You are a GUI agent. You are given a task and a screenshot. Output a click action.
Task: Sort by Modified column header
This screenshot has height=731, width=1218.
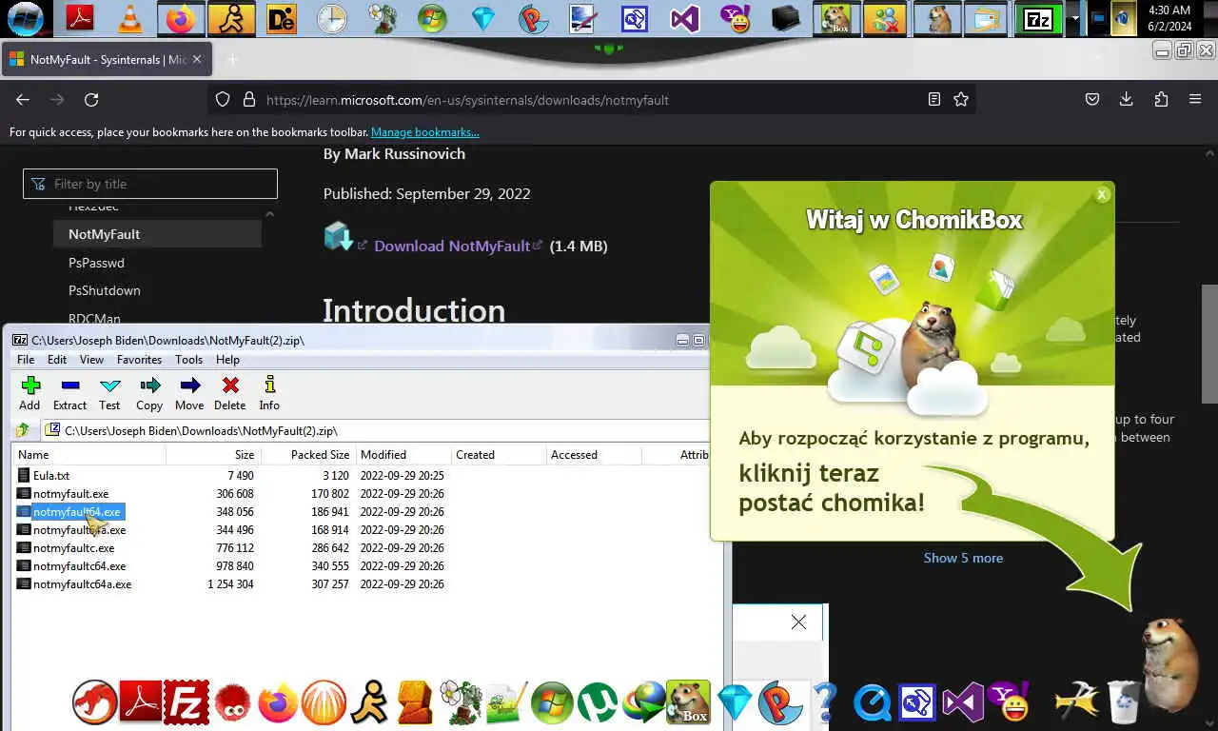tap(403, 454)
